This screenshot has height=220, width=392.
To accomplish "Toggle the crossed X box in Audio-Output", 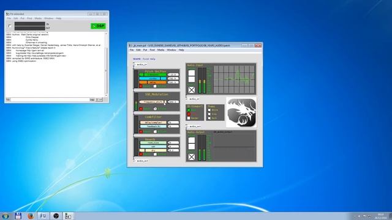I will point(192,157).
